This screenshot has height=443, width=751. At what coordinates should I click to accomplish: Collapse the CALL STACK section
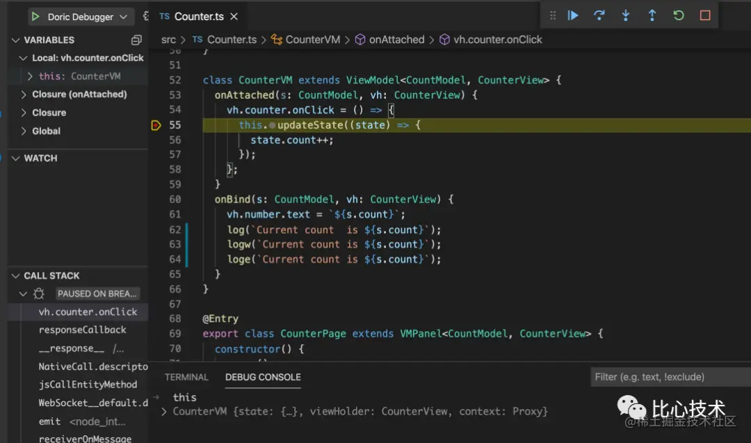click(16, 276)
